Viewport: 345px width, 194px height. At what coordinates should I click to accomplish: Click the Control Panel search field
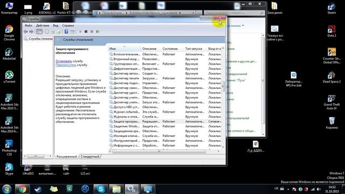234,13
